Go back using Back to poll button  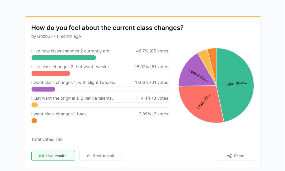tap(100, 156)
